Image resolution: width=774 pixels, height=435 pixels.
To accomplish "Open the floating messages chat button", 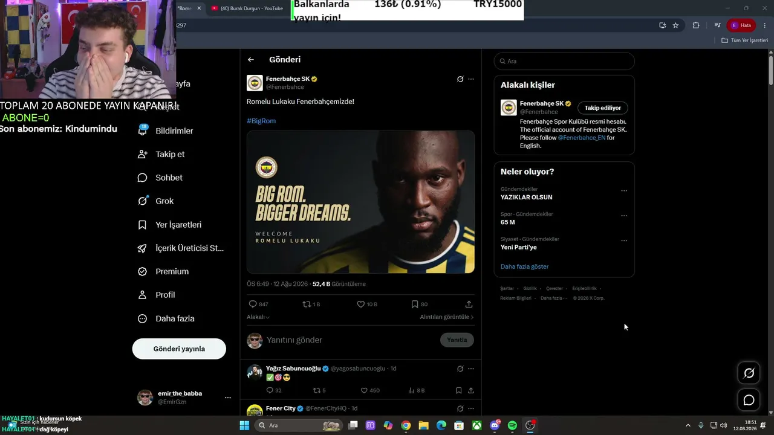I will (749, 400).
